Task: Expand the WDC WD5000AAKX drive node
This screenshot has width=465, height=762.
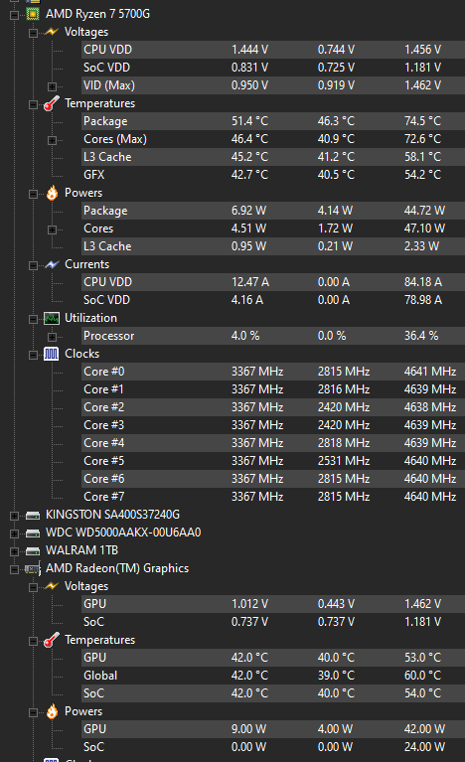Action: 14,533
